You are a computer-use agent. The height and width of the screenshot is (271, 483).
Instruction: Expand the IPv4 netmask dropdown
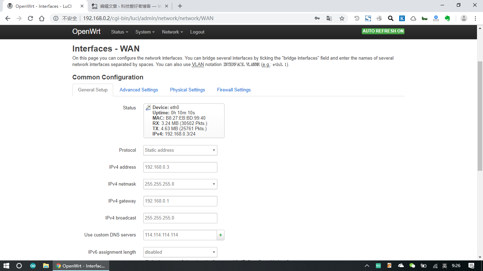coord(180,184)
